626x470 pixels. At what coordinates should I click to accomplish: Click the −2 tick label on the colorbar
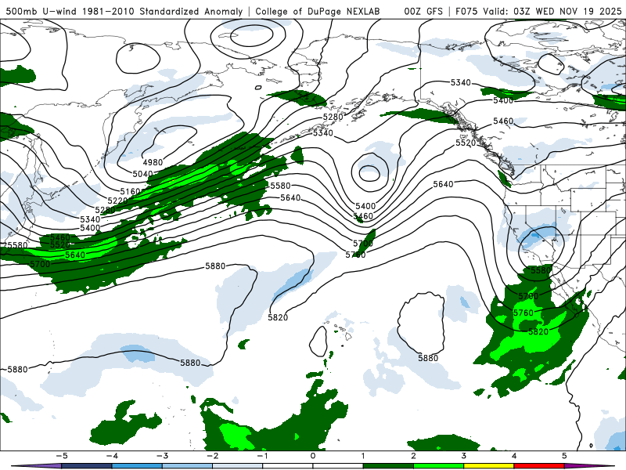[212, 456]
